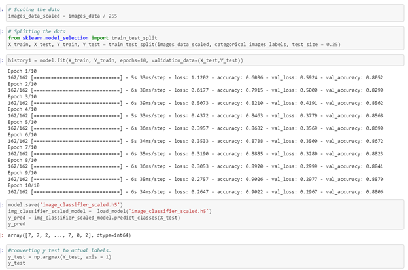Click val_loss value 0.5924

tap(309, 77)
